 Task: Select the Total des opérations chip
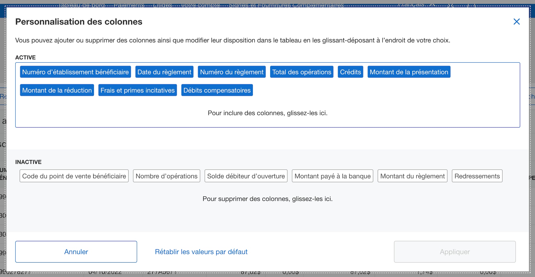(301, 72)
